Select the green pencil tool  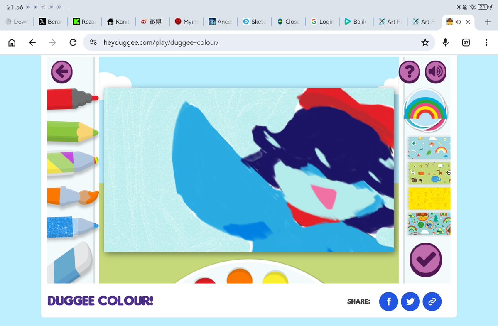(73, 132)
